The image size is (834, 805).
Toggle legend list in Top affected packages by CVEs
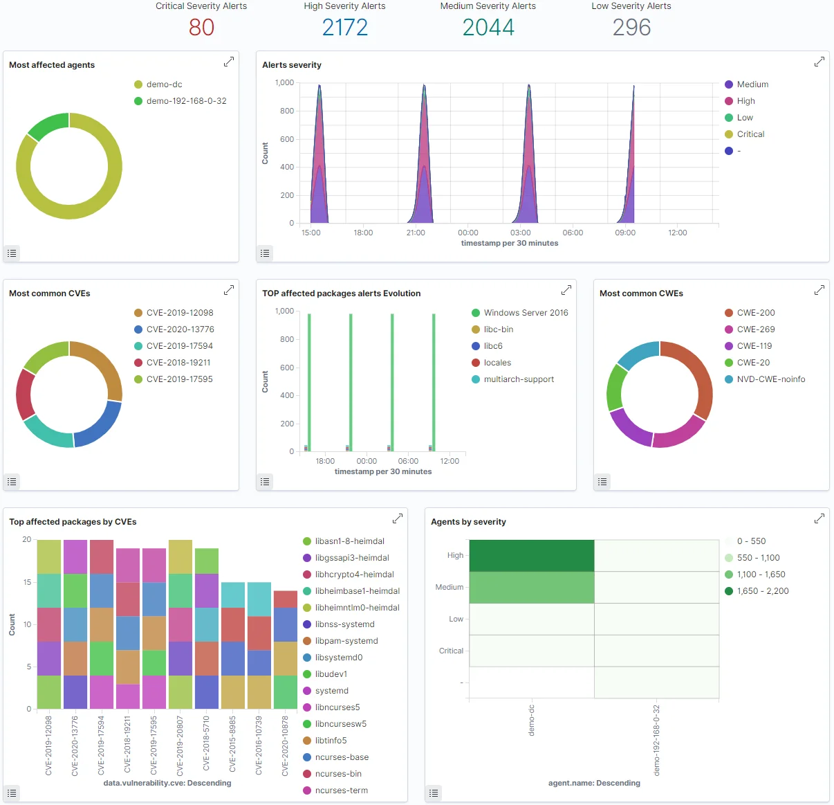tap(12, 793)
